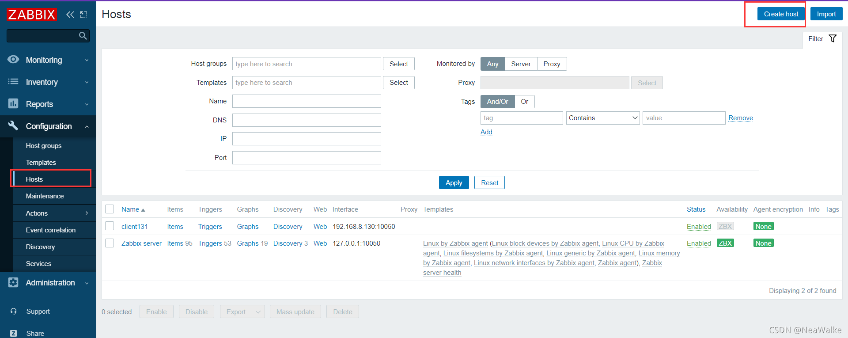Focus the DNS filter field

(x=307, y=120)
